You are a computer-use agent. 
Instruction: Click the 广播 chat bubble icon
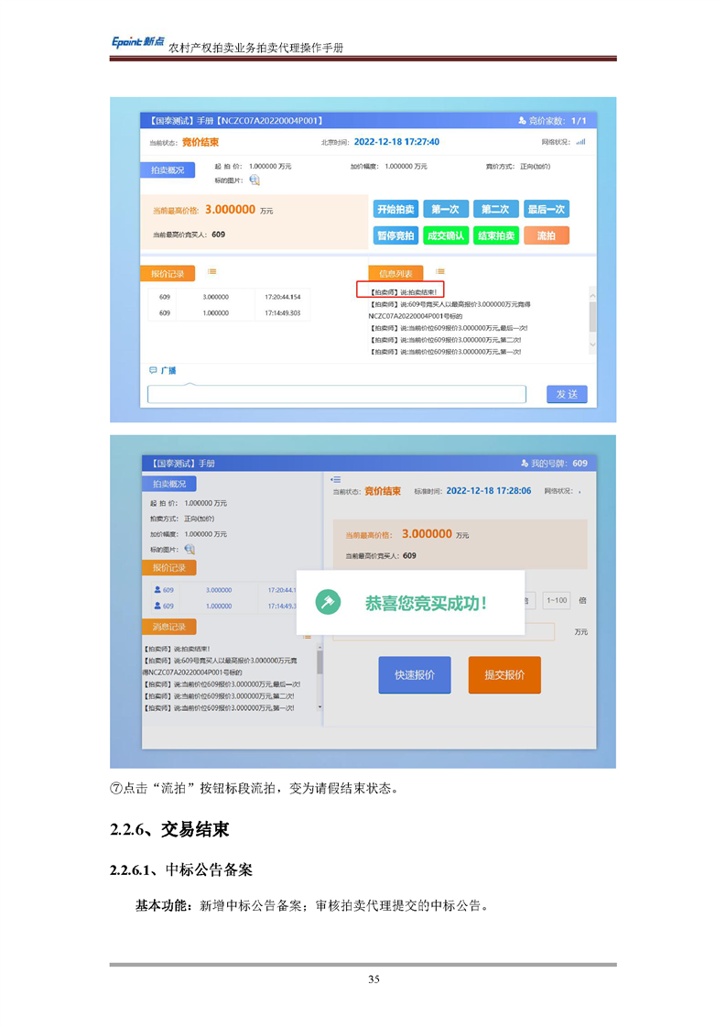point(153,371)
